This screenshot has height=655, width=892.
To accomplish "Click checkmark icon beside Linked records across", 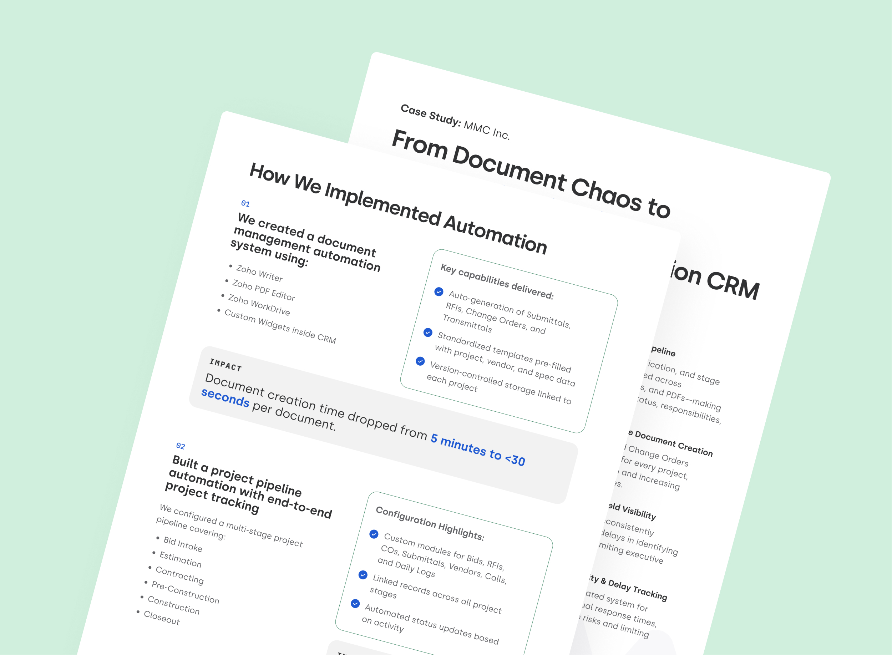I will tap(363, 575).
